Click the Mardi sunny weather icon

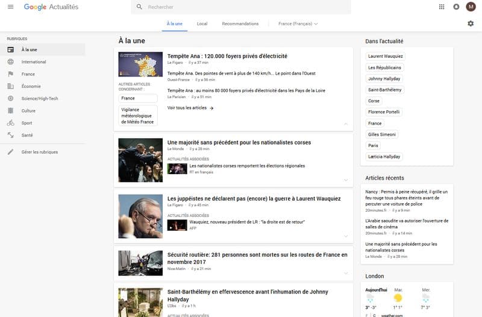click(x=398, y=298)
